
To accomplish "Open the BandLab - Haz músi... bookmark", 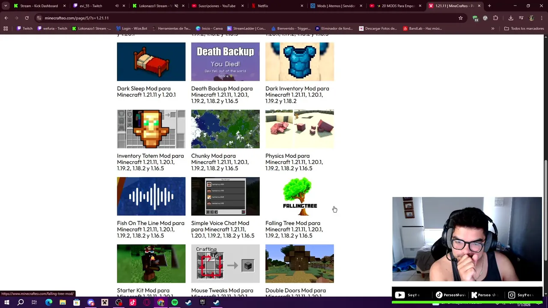I will (422, 29).
